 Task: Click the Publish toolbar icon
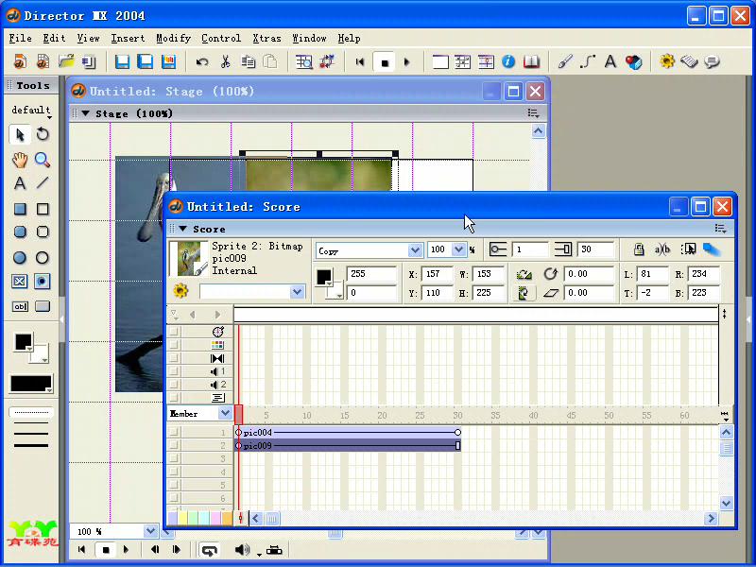point(168,61)
